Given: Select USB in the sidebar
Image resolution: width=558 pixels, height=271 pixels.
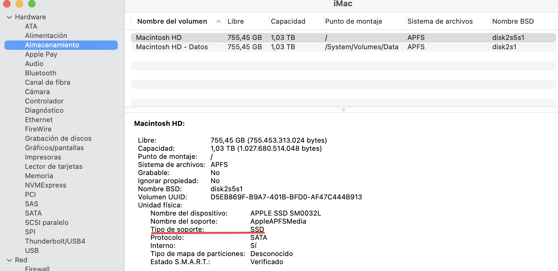Looking at the screenshot, I should point(32,251).
